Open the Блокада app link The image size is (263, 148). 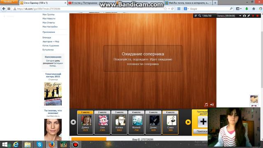tap(46, 37)
